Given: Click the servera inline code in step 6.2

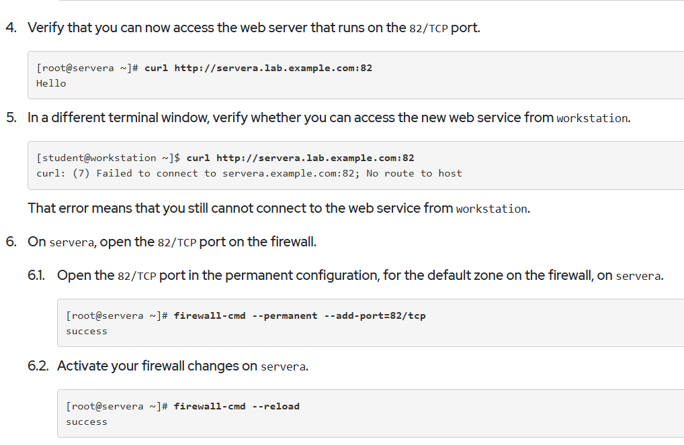Looking at the screenshot, I should tap(283, 366).
